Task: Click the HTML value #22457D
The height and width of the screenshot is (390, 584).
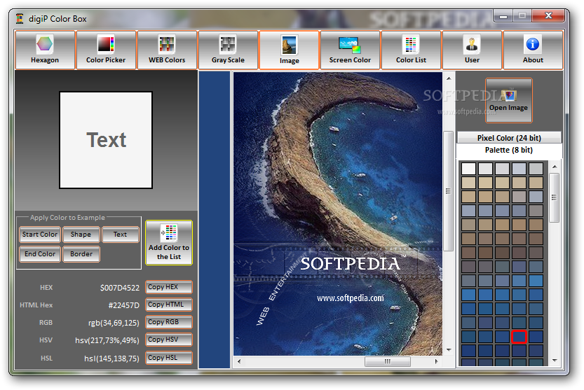Action: (123, 305)
